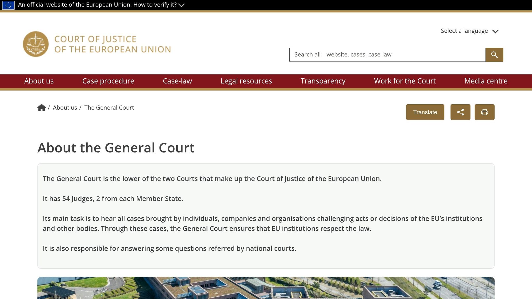Select The General Court breadcrumb entry

pyautogui.click(x=109, y=107)
